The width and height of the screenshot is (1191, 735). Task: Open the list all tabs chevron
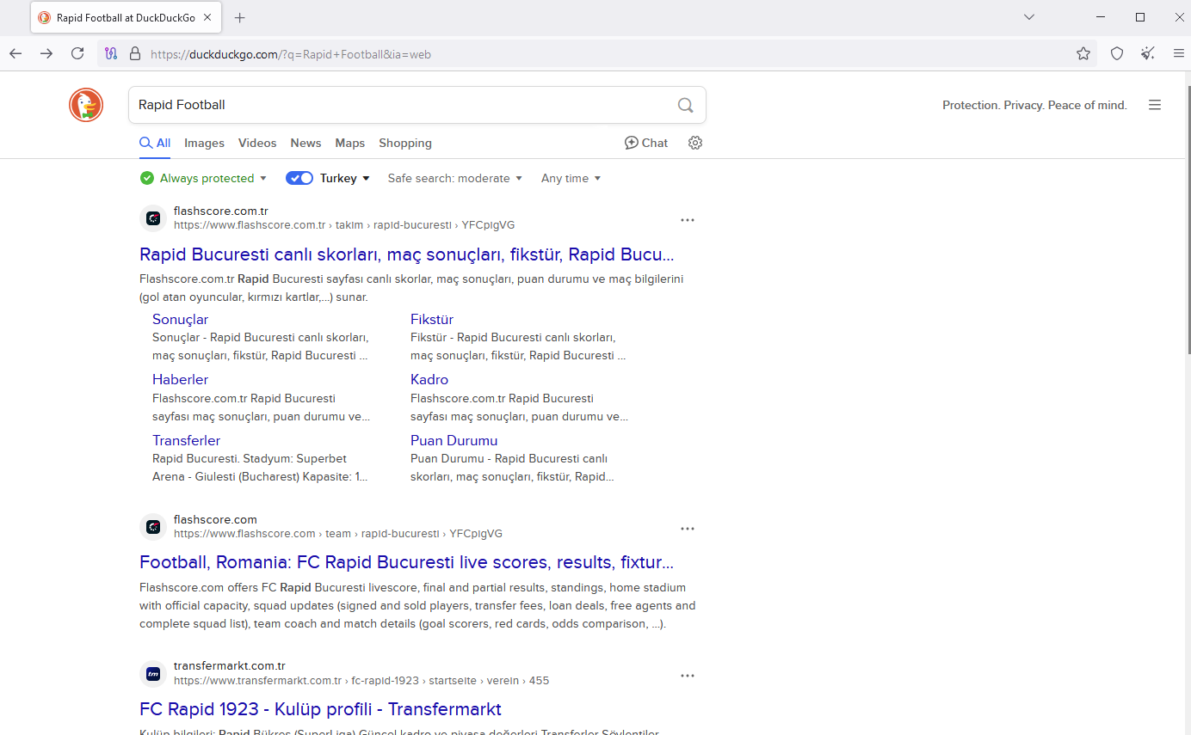coord(1029,17)
